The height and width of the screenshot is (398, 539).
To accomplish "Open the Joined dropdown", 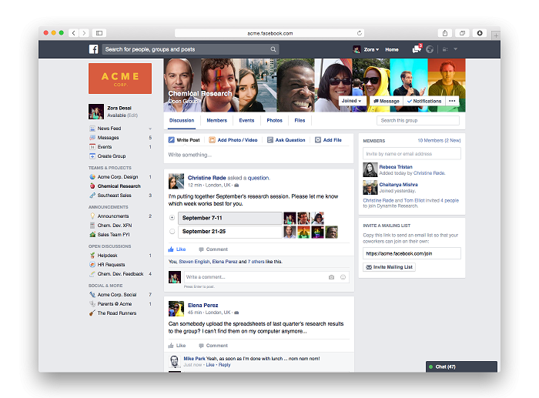I will (x=352, y=101).
